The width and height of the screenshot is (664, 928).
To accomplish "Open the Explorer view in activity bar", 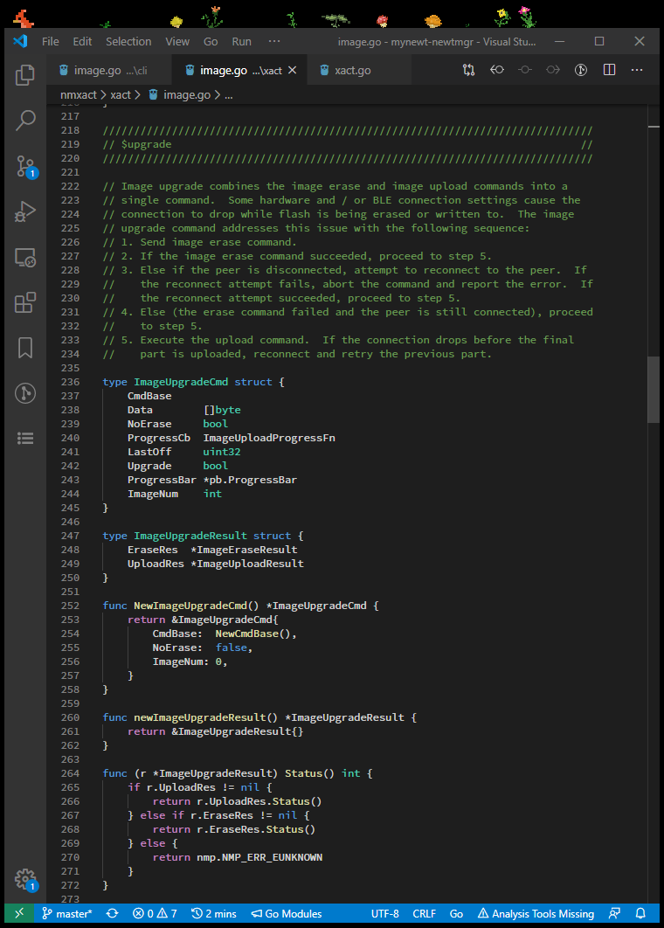I will (24, 76).
